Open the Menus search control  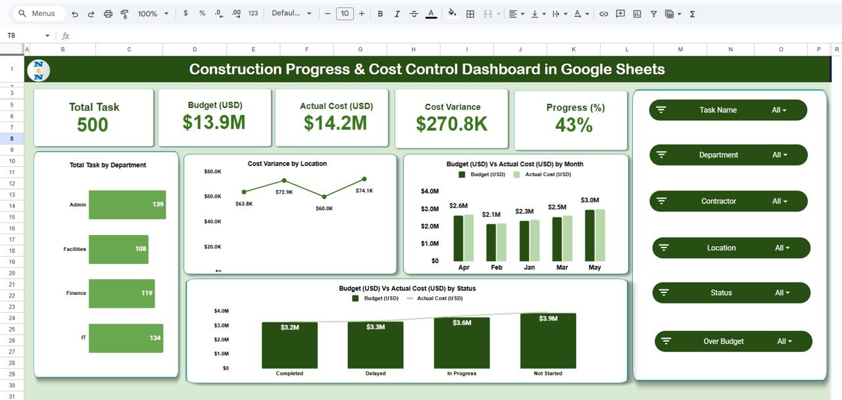(x=37, y=13)
